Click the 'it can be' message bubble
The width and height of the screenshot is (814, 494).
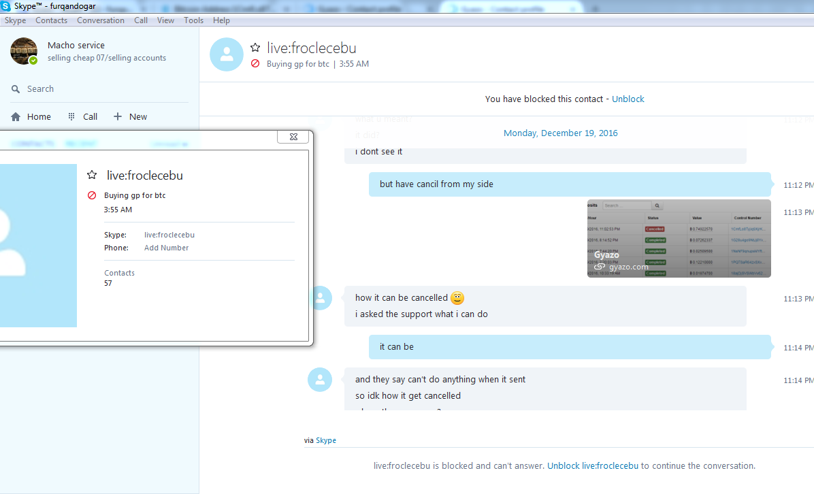click(570, 347)
